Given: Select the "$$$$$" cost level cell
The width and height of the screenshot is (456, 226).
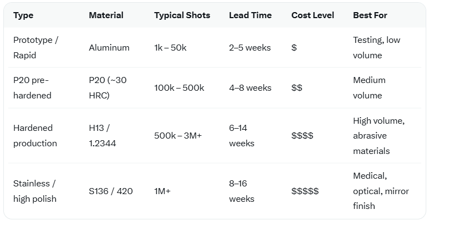Looking at the screenshot, I should tap(305, 191).
